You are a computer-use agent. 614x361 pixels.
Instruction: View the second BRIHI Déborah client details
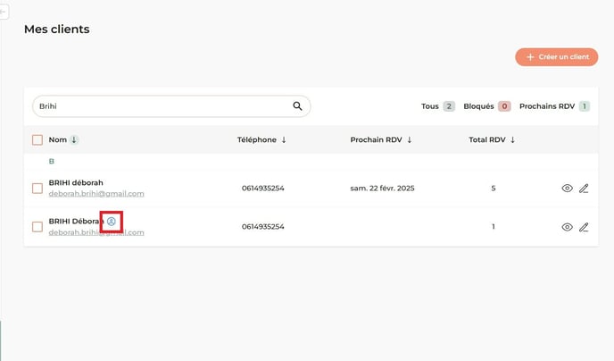tap(567, 227)
